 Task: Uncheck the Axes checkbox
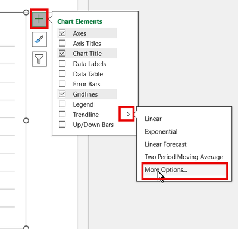[62, 33]
